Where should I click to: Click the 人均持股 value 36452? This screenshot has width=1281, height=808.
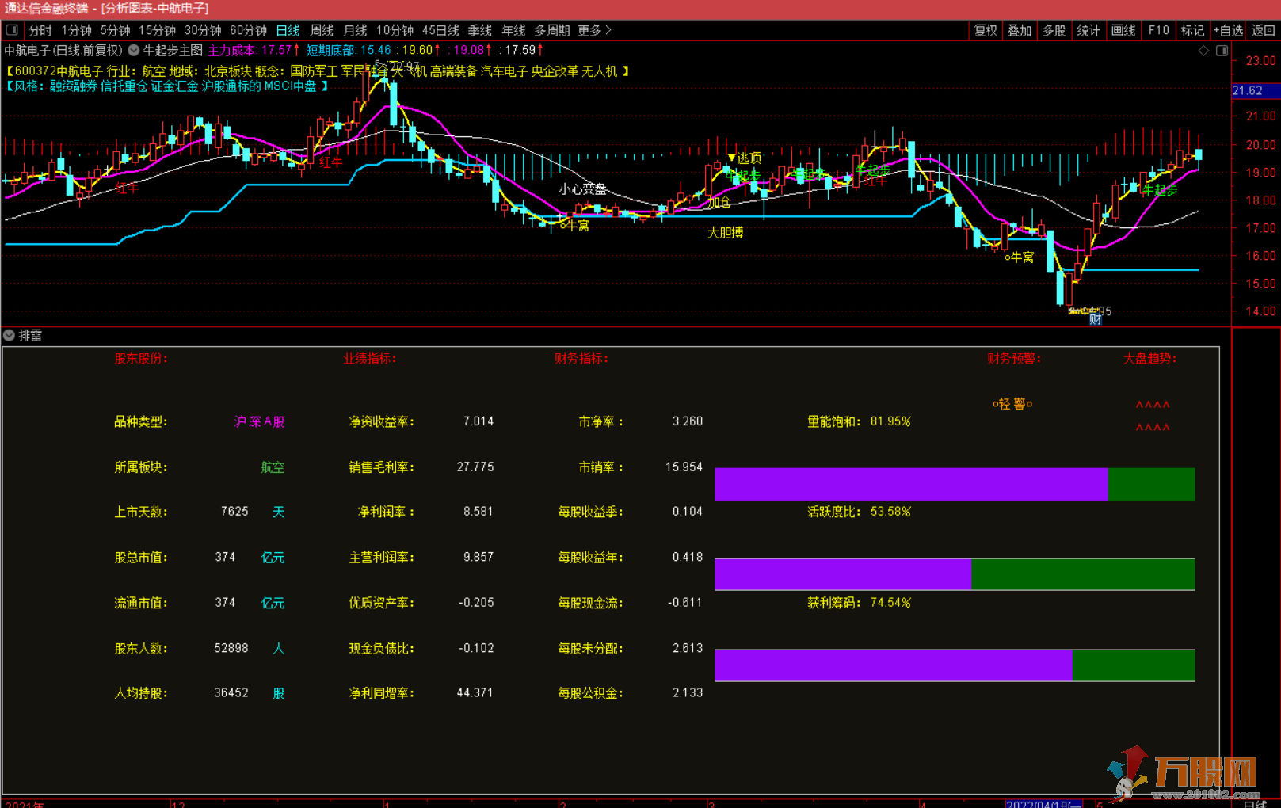[x=231, y=693]
